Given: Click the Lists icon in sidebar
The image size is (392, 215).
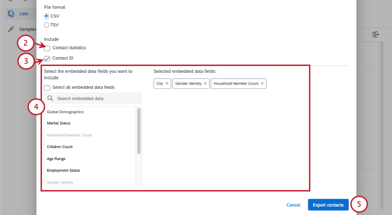Looking at the screenshot, I should [11, 13].
